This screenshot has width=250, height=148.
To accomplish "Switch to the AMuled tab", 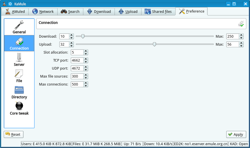I will pos(15,12).
